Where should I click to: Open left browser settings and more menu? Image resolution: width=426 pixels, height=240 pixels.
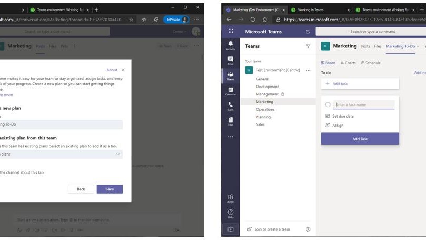(196, 20)
